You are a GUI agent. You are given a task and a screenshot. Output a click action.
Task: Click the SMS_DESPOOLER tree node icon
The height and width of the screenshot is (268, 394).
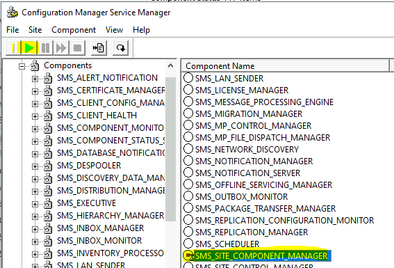click(x=48, y=166)
